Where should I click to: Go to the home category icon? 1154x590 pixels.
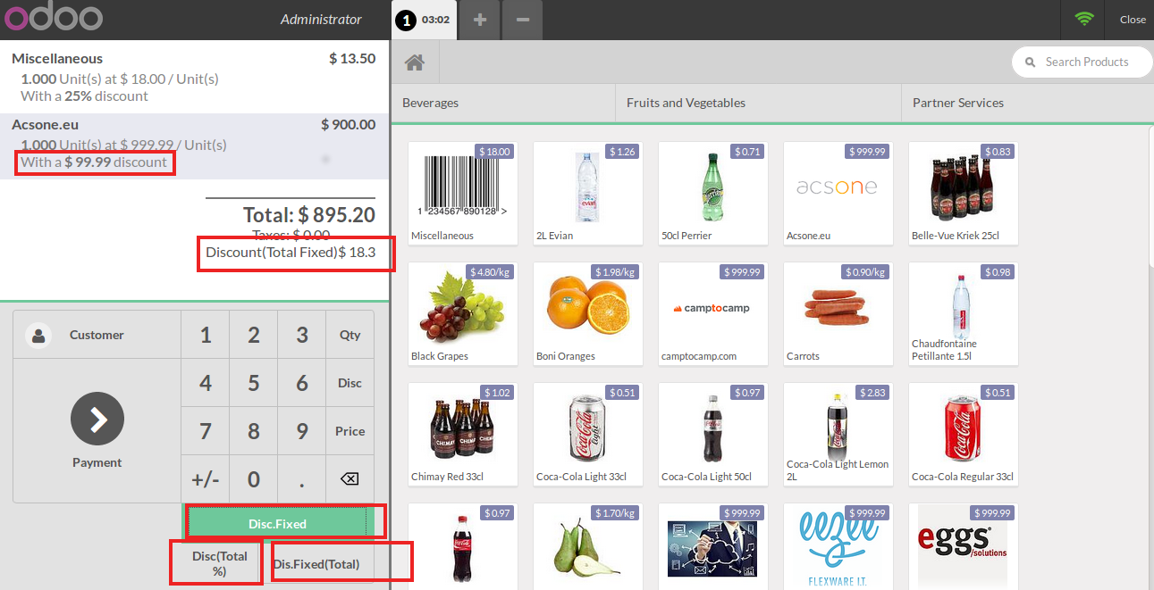pyautogui.click(x=414, y=62)
